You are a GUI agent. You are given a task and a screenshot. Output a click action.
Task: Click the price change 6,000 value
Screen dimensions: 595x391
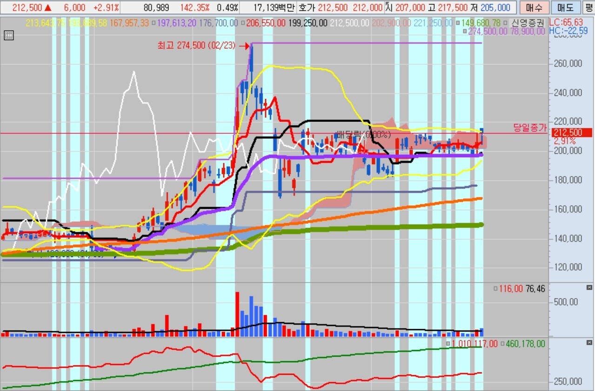pos(75,8)
